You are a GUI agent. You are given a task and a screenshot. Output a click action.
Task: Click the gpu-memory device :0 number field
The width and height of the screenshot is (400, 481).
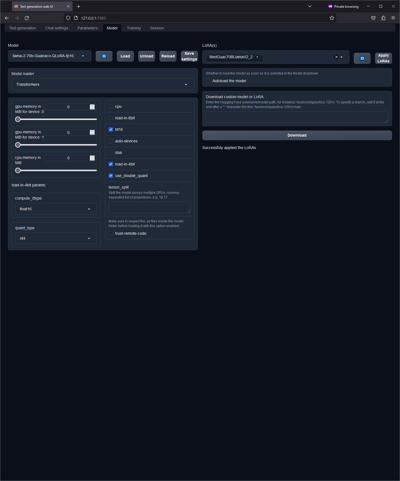tap(71, 107)
